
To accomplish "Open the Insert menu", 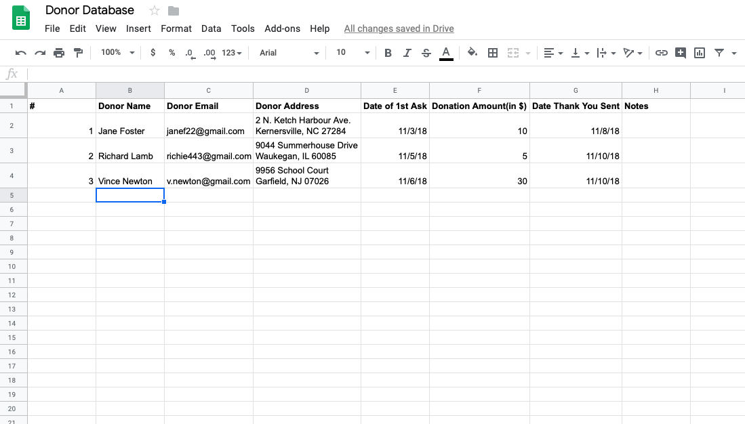I will click(138, 28).
